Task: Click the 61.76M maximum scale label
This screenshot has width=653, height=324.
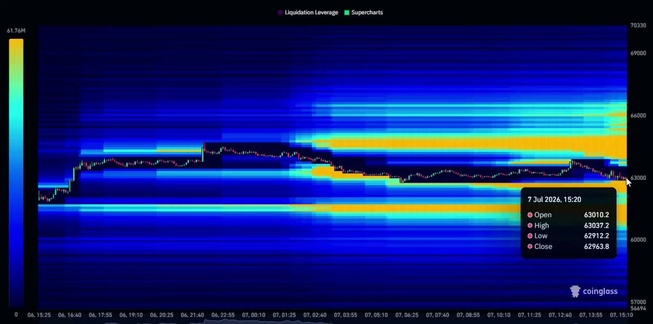Action: pos(16,31)
